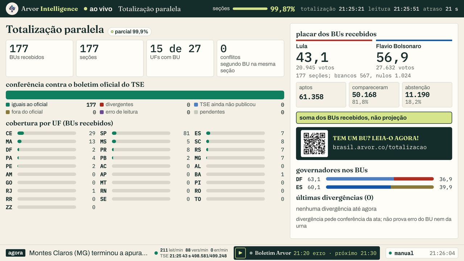Click the 'ZZ' row coverage bar
464x261 pixels.
(47, 207)
